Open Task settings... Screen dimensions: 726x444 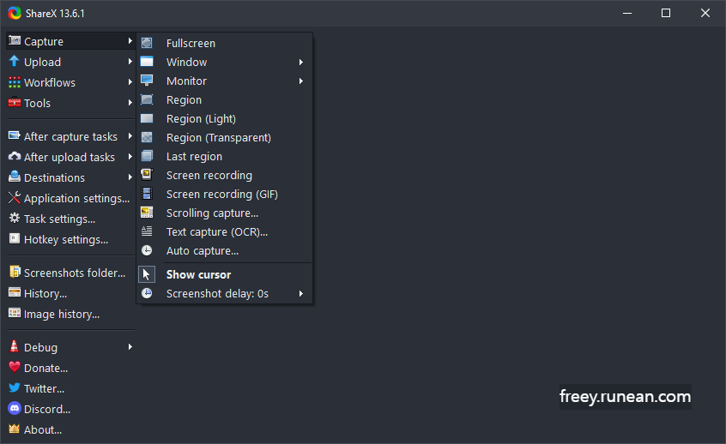(70, 219)
